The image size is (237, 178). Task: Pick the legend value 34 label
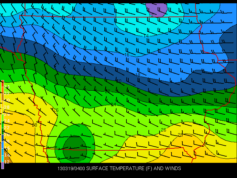tap(7, 87)
